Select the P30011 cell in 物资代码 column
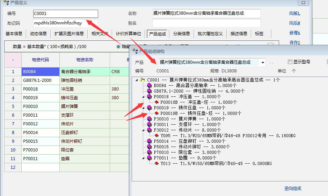The height and width of the screenshot is (196, 328). [40, 115]
